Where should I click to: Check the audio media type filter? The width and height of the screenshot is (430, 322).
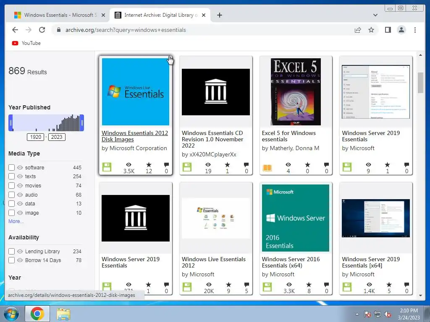(x=11, y=195)
